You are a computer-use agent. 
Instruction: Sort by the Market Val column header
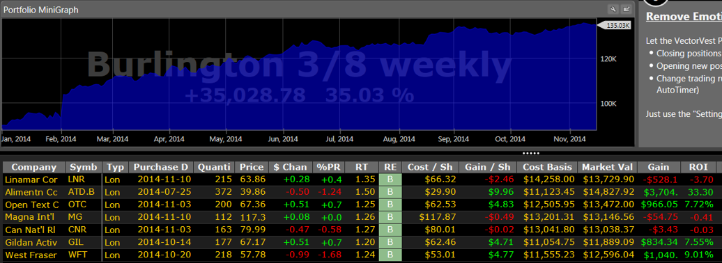pos(608,168)
